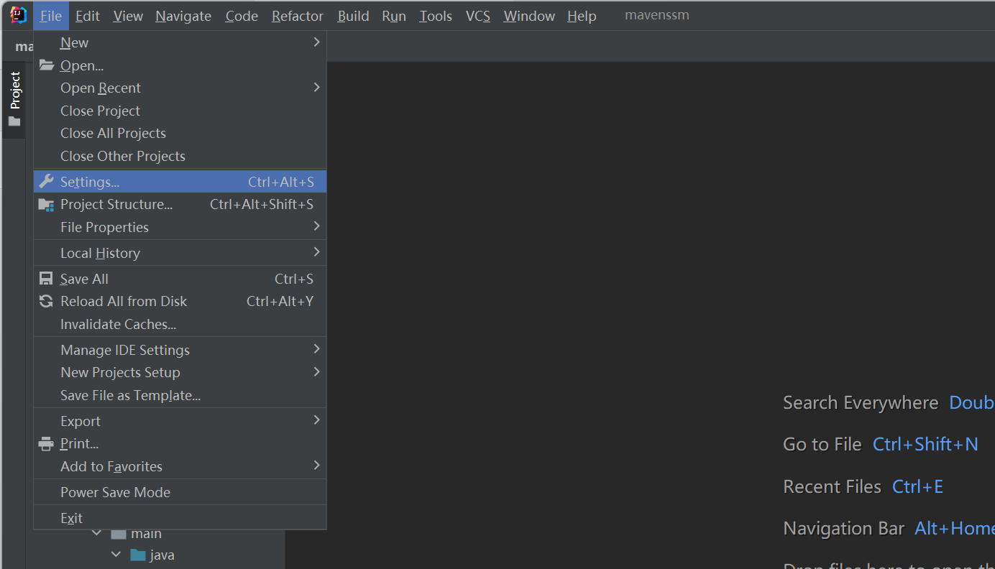Open the Run menu
This screenshot has width=995, height=569.
(x=394, y=16)
